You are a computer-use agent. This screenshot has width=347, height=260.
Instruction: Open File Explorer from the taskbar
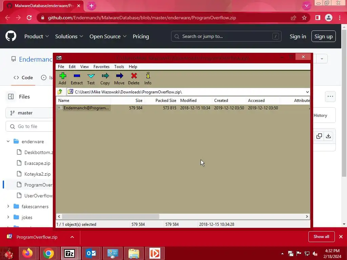(134, 253)
